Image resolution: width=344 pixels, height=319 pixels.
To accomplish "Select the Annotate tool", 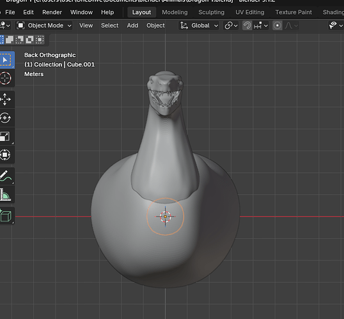I will tap(6, 176).
